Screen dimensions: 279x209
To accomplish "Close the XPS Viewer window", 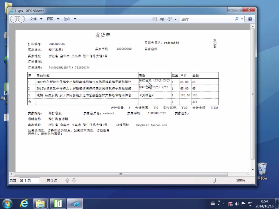I will coord(249,10).
